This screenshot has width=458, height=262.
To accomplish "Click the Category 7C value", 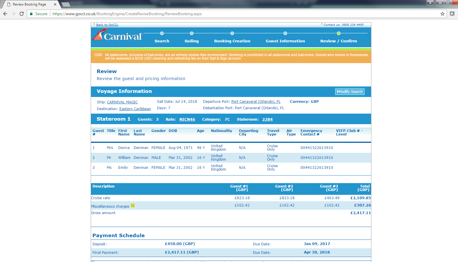I will click(x=227, y=119).
